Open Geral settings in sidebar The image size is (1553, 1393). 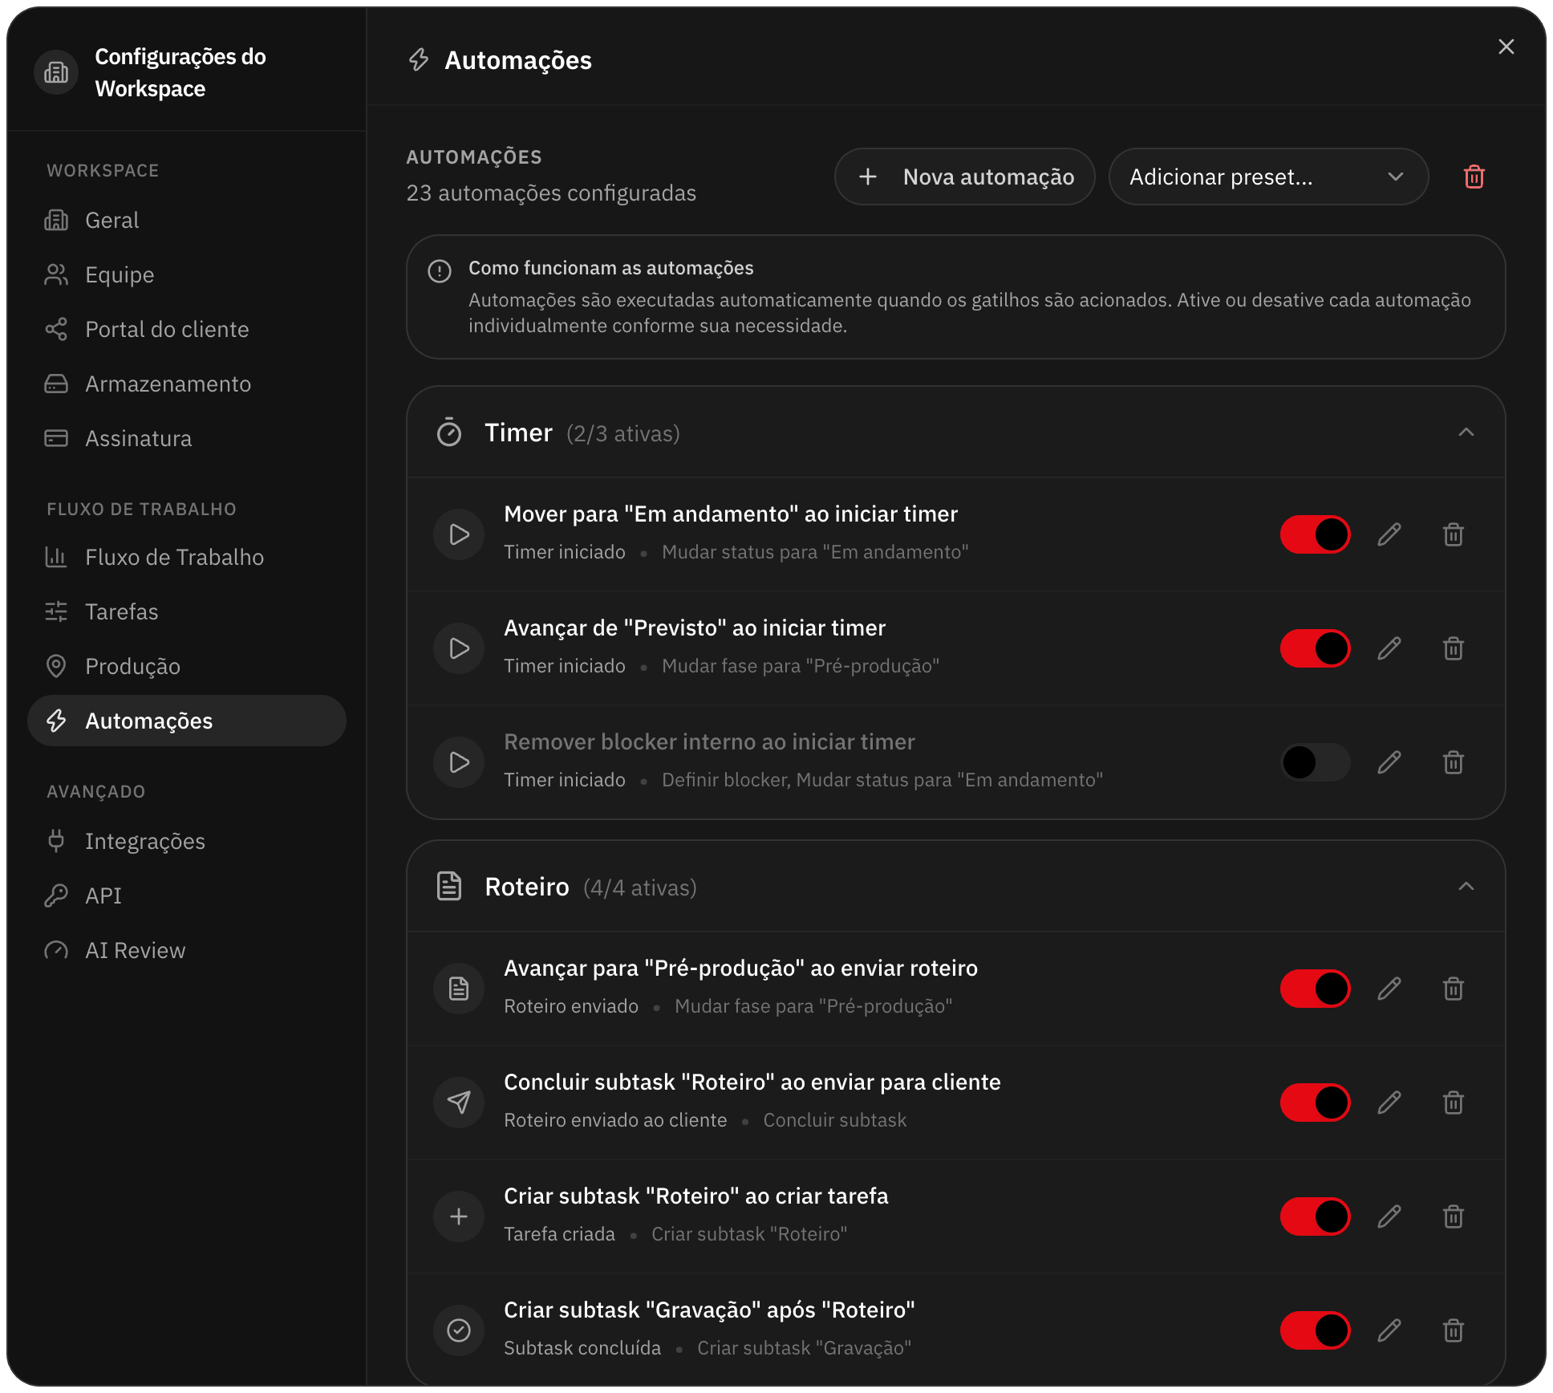click(187, 220)
